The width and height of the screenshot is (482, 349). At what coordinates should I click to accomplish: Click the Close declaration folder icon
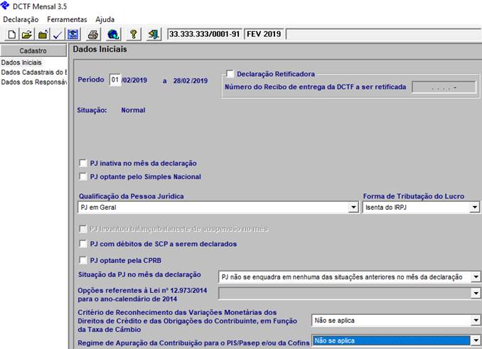[x=43, y=34]
